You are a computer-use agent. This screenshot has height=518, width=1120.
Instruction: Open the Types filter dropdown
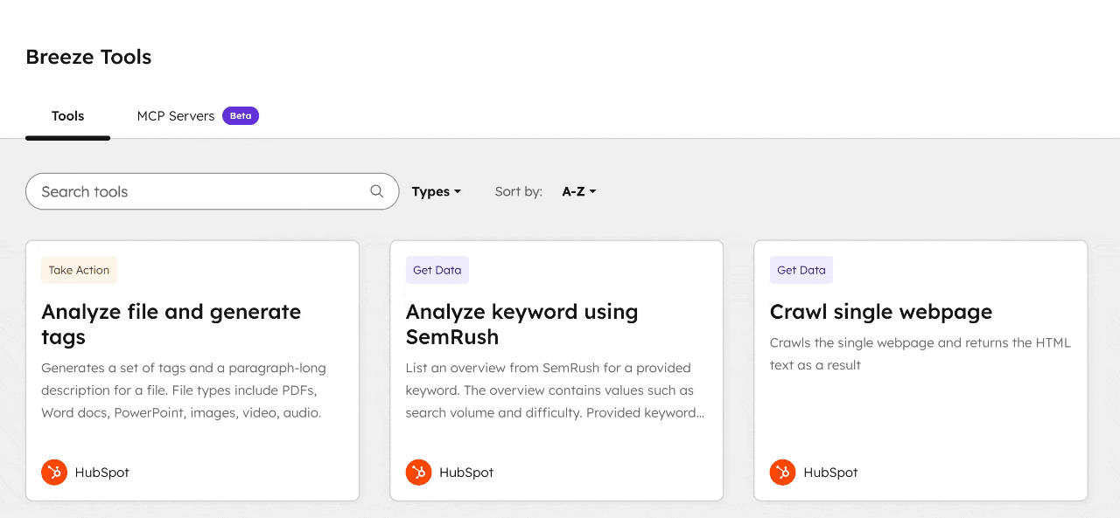(436, 191)
